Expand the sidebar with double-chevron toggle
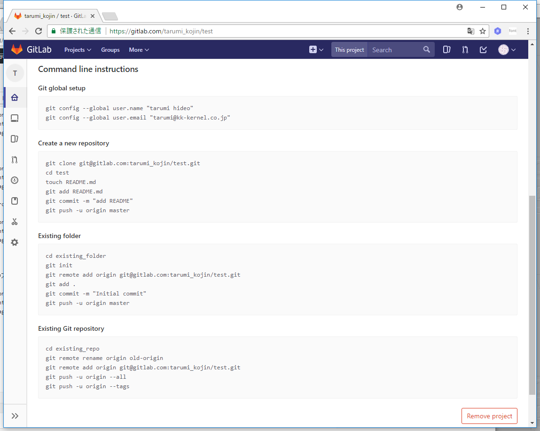Screen dimensions: 540x431 tap(15, 416)
